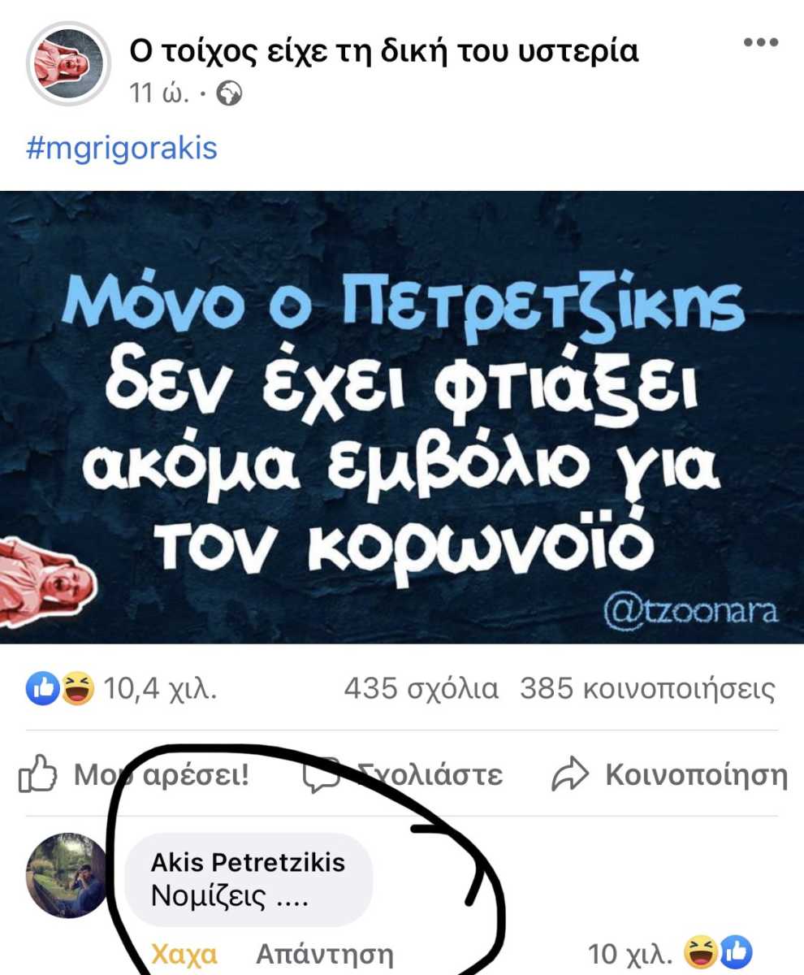Open the 435 σχόλια comments
The width and height of the screenshot is (804, 975).
coord(421,690)
